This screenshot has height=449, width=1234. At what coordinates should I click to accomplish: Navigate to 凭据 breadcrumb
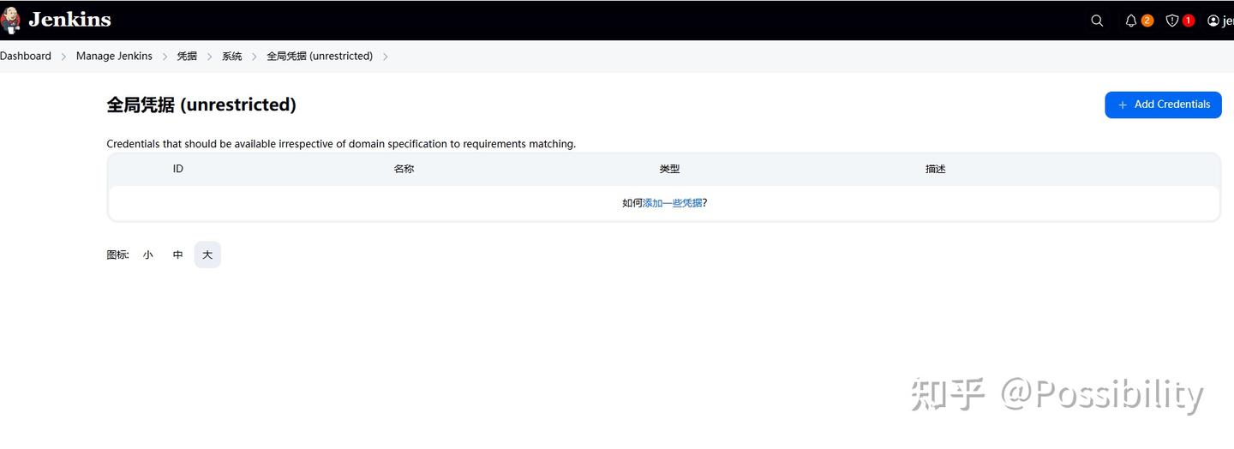pos(187,56)
